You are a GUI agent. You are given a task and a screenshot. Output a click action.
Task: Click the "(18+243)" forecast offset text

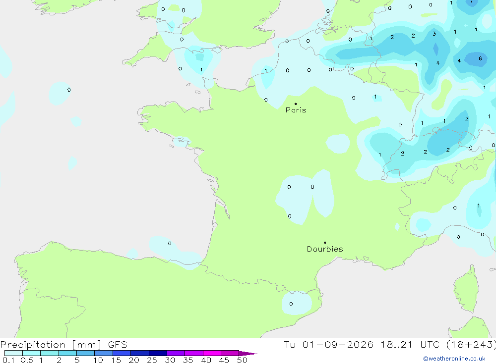(471, 345)
